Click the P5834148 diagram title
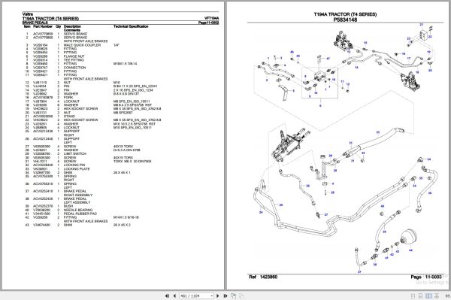The height and width of the screenshot is (300, 451). [x=345, y=20]
